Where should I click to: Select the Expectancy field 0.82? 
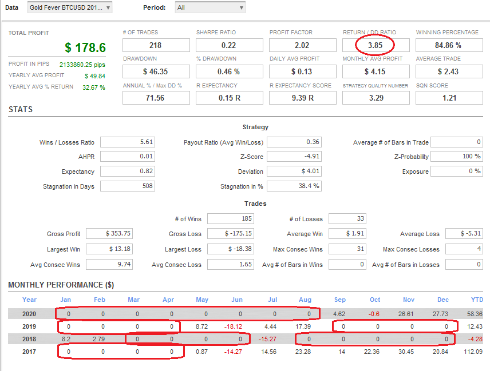tap(128, 171)
